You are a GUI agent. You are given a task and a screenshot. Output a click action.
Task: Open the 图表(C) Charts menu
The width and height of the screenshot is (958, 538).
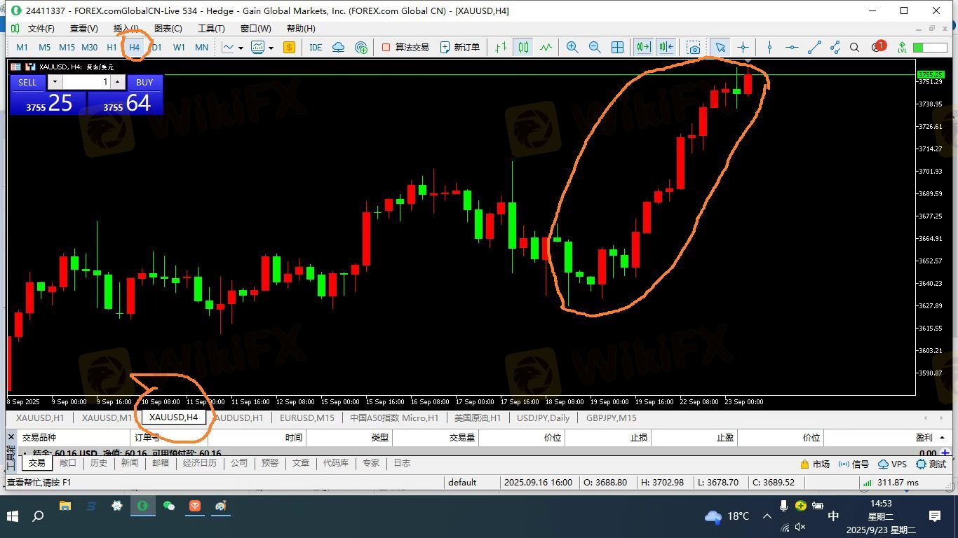[168, 29]
